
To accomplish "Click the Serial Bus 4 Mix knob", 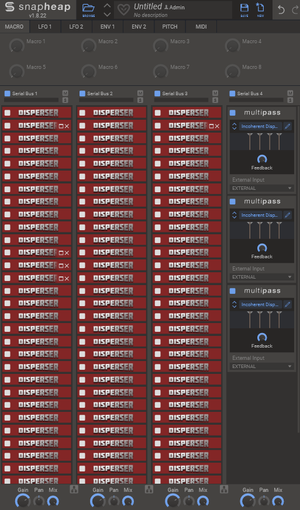I will click(278, 501).
